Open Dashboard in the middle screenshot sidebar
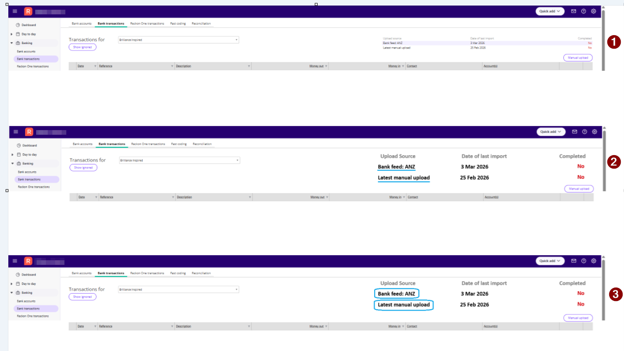The height and width of the screenshot is (351, 624). (27, 145)
